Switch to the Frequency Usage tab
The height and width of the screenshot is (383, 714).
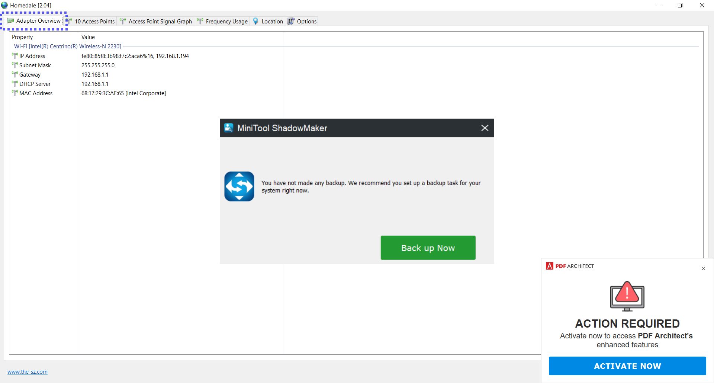(x=222, y=22)
